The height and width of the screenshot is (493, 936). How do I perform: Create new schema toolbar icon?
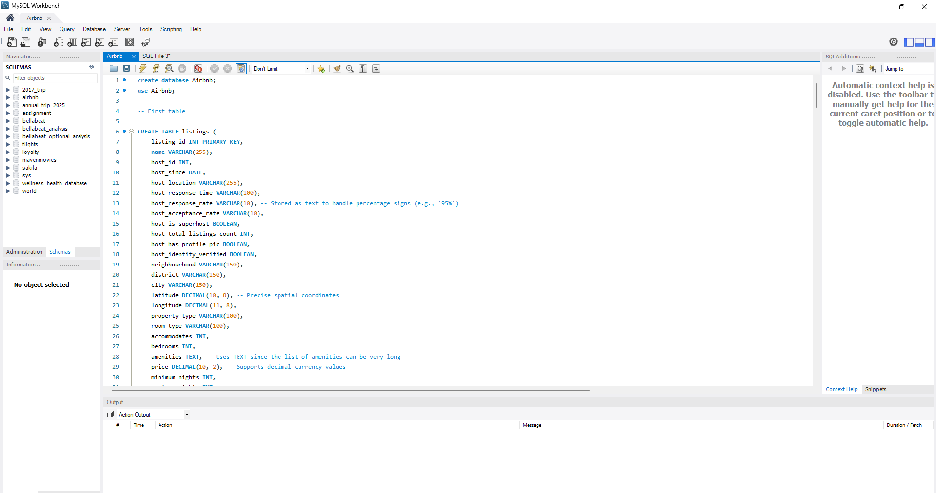pos(59,42)
